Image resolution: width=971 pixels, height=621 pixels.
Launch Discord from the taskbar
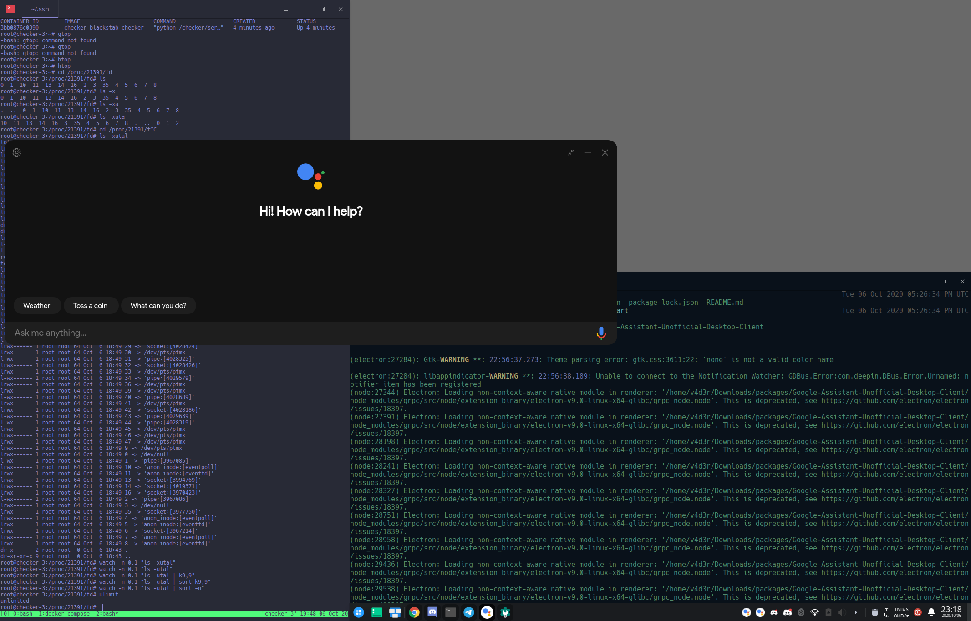pyautogui.click(x=432, y=613)
